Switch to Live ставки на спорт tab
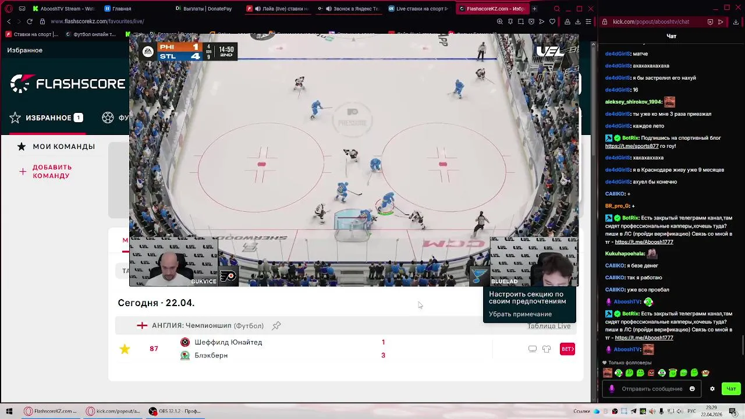745x419 pixels. pos(418,9)
